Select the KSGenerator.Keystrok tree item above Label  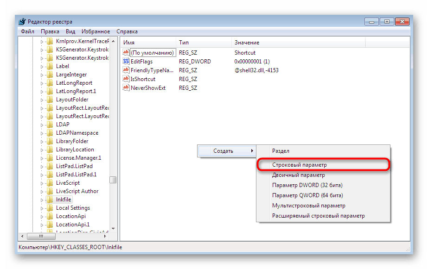pyautogui.click(x=82, y=58)
